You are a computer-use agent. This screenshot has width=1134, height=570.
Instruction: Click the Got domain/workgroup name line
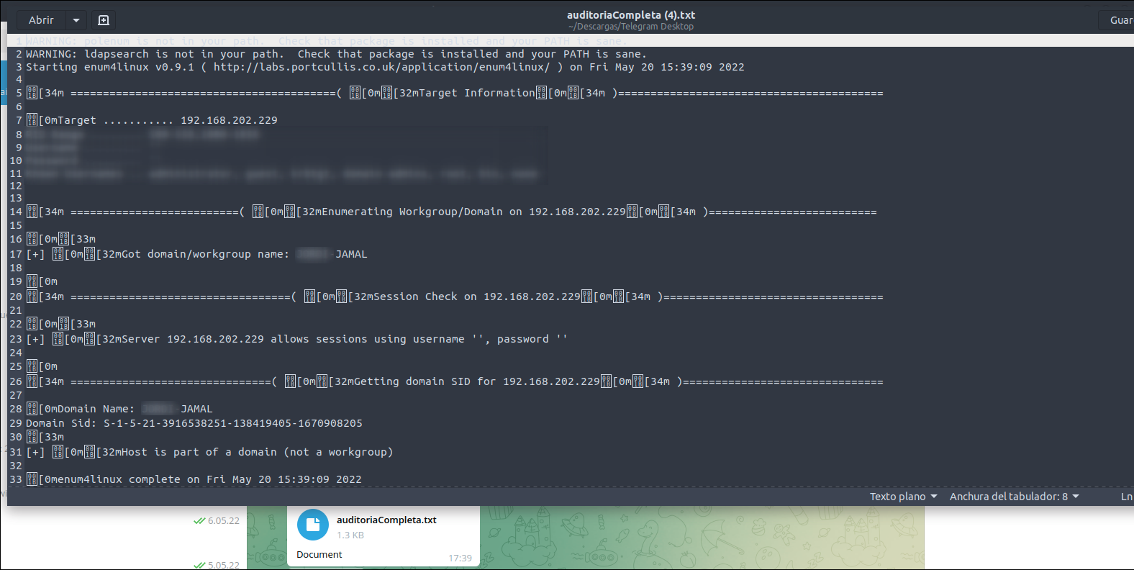196,255
